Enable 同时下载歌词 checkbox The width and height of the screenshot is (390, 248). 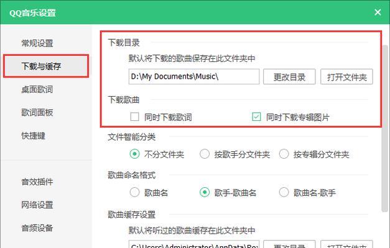point(135,117)
